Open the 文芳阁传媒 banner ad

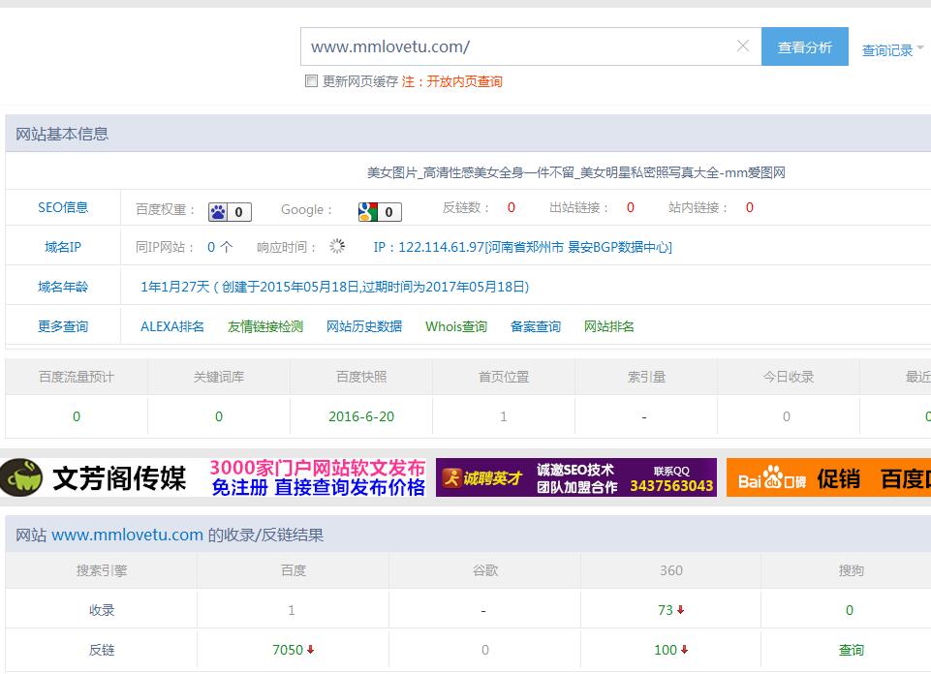pos(213,477)
